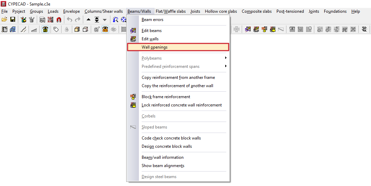This screenshot has height=186, width=371.
Task: Click the toolbar Edit walls icon
Action: pyautogui.click(x=256, y=30)
